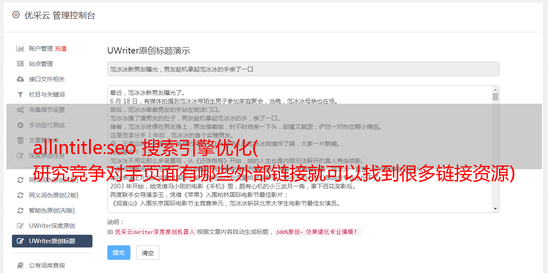The image size is (548, 273).
Task: Click the red 充值 link
Action: point(61,48)
